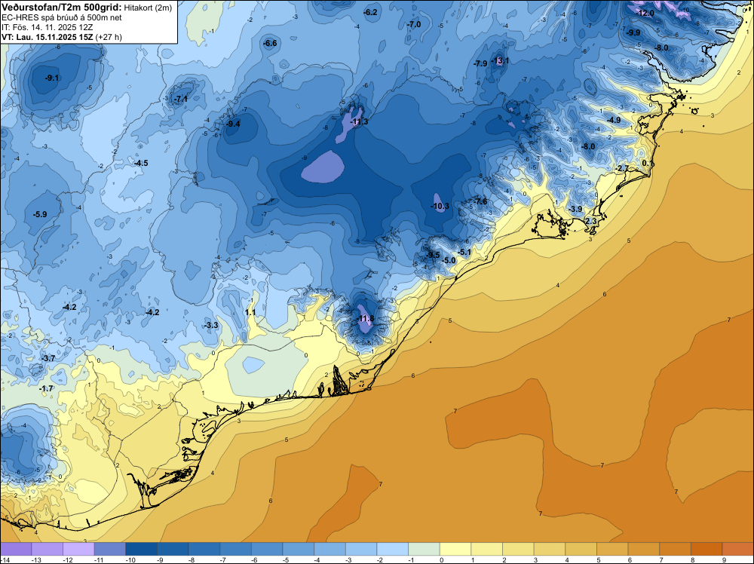Click the -7.1 temperature label
The height and width of the screenshot is (564, 754).
coord(180,99)
